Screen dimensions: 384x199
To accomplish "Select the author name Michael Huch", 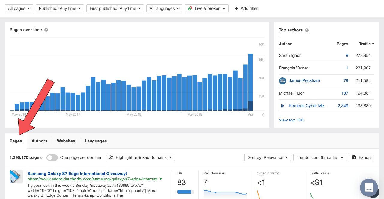I will (292, 93).
